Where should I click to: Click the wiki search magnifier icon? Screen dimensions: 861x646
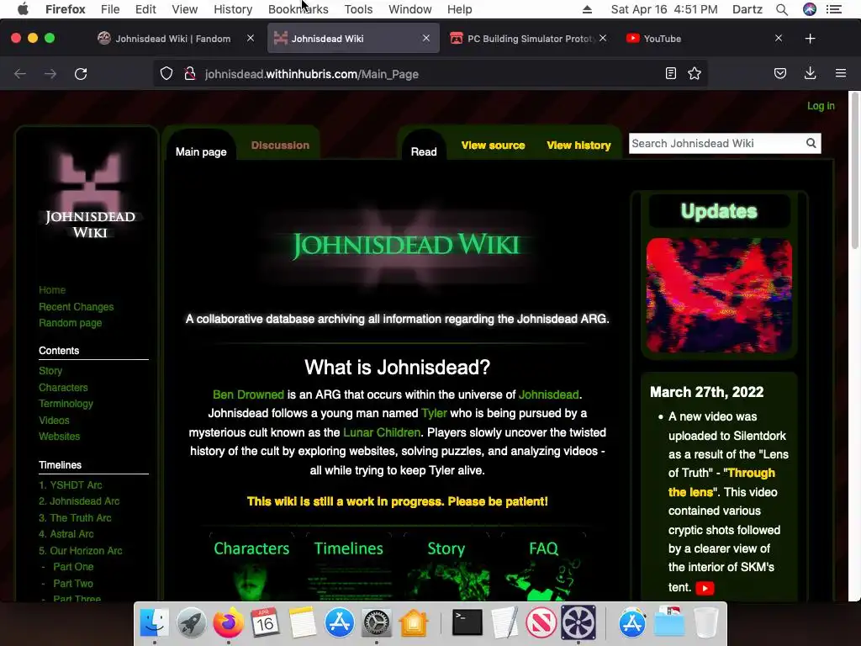pos(811,143)
